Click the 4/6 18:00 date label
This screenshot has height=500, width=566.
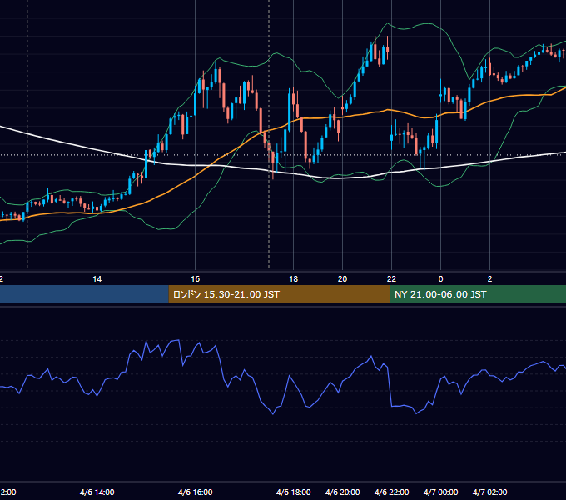coord(294,492)
